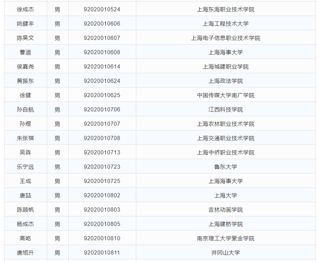Viewport: 319px width, 262px height.
Task: Select exam number 92020010725
Action: (102, 181)
